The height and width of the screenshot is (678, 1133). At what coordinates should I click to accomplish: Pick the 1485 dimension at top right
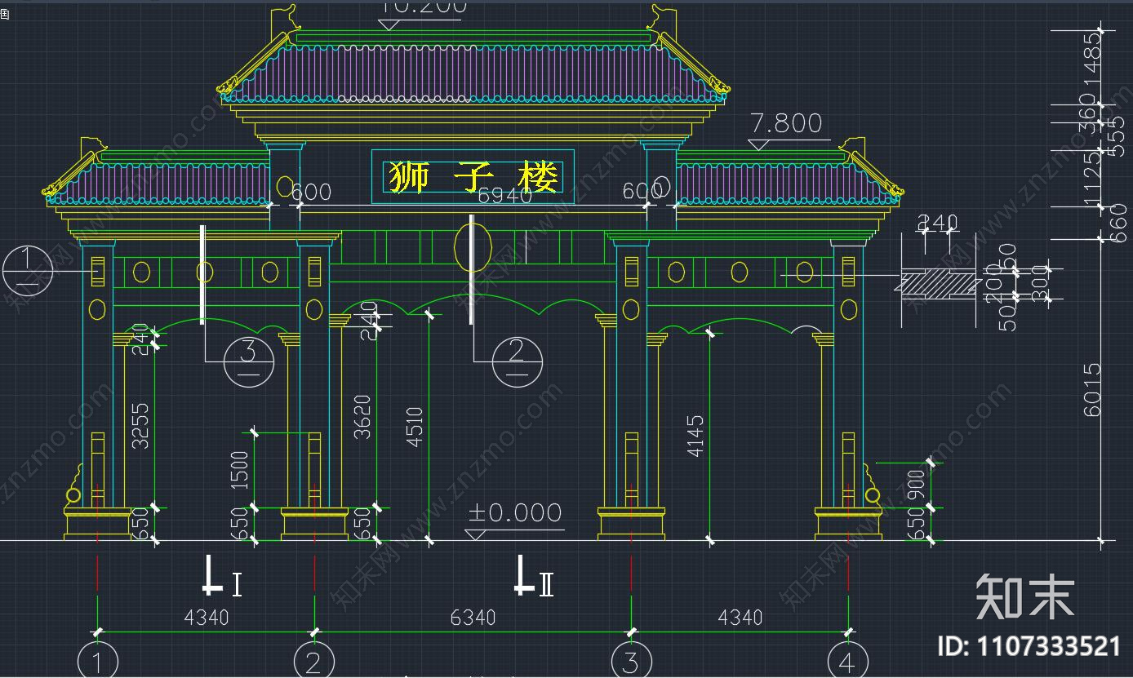point(1091,60)
